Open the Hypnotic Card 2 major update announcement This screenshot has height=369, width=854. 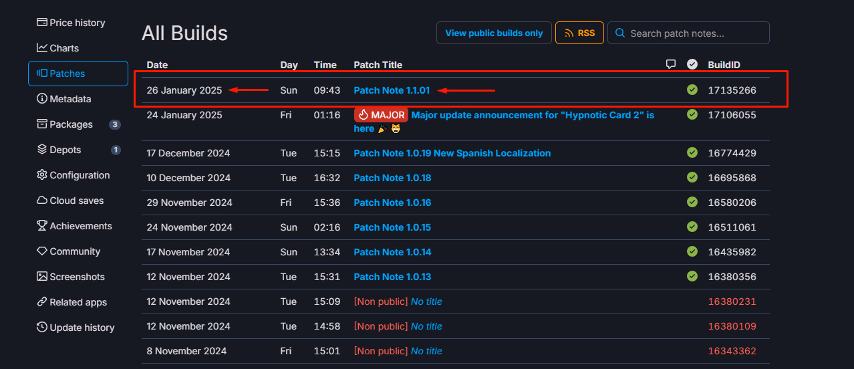click(x=532, y=115)
